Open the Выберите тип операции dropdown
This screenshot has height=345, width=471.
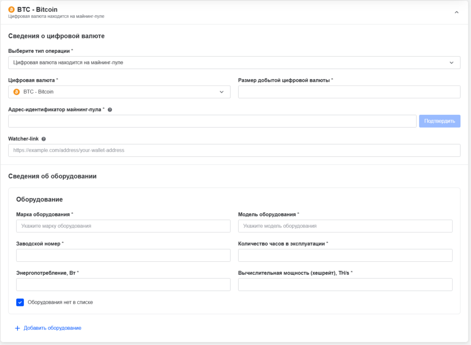tap(234, 62)
